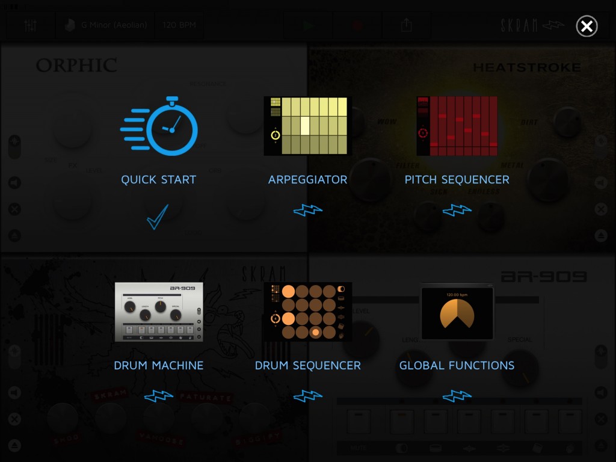Open the Drum Sequencer orange pads thumbnail

[x=307, y=312]
